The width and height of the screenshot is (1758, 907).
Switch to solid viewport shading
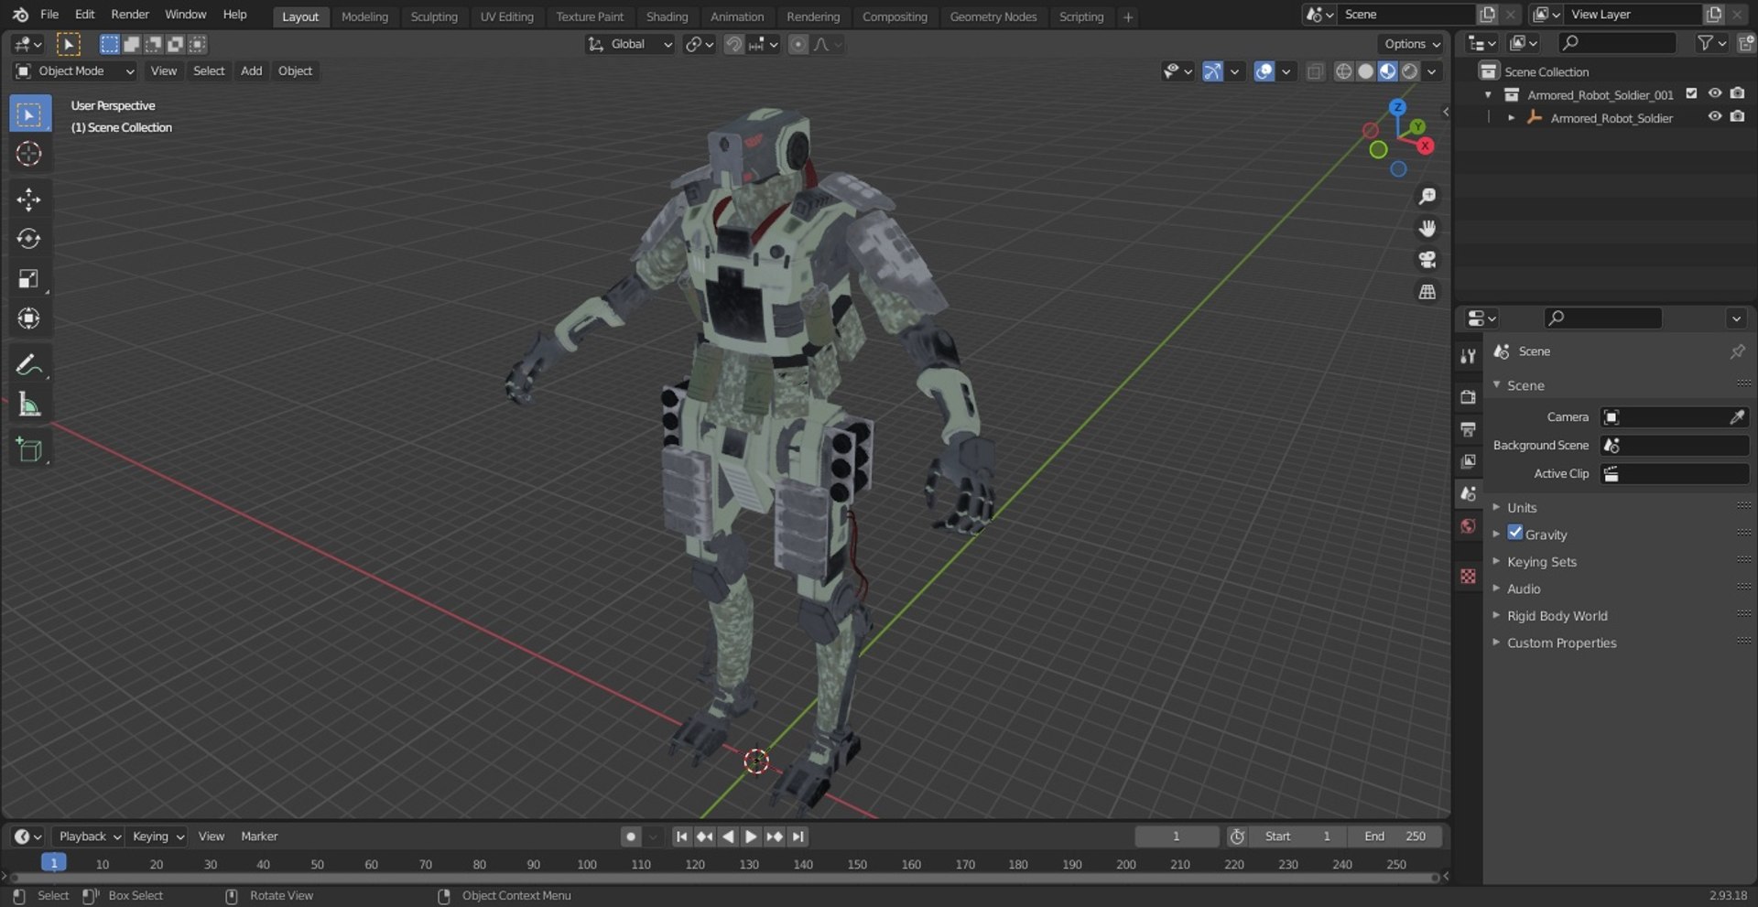point(1365,71)
